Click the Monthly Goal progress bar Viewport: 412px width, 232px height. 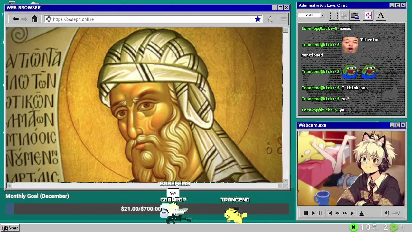147,209
